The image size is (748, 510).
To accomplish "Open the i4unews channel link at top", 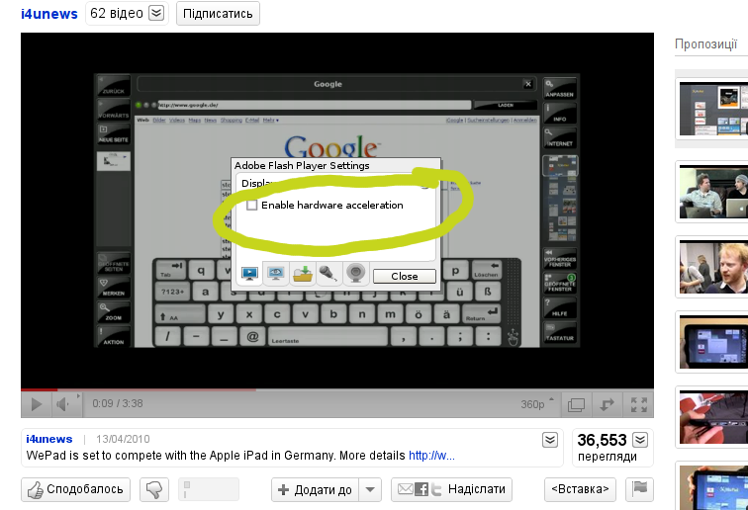I will 48,14.
